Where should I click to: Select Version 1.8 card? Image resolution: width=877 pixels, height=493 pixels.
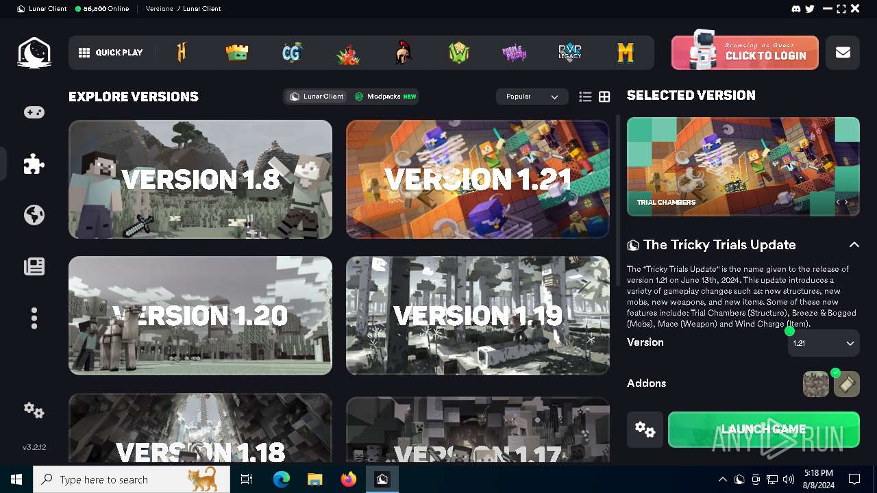tap(200, 179)
